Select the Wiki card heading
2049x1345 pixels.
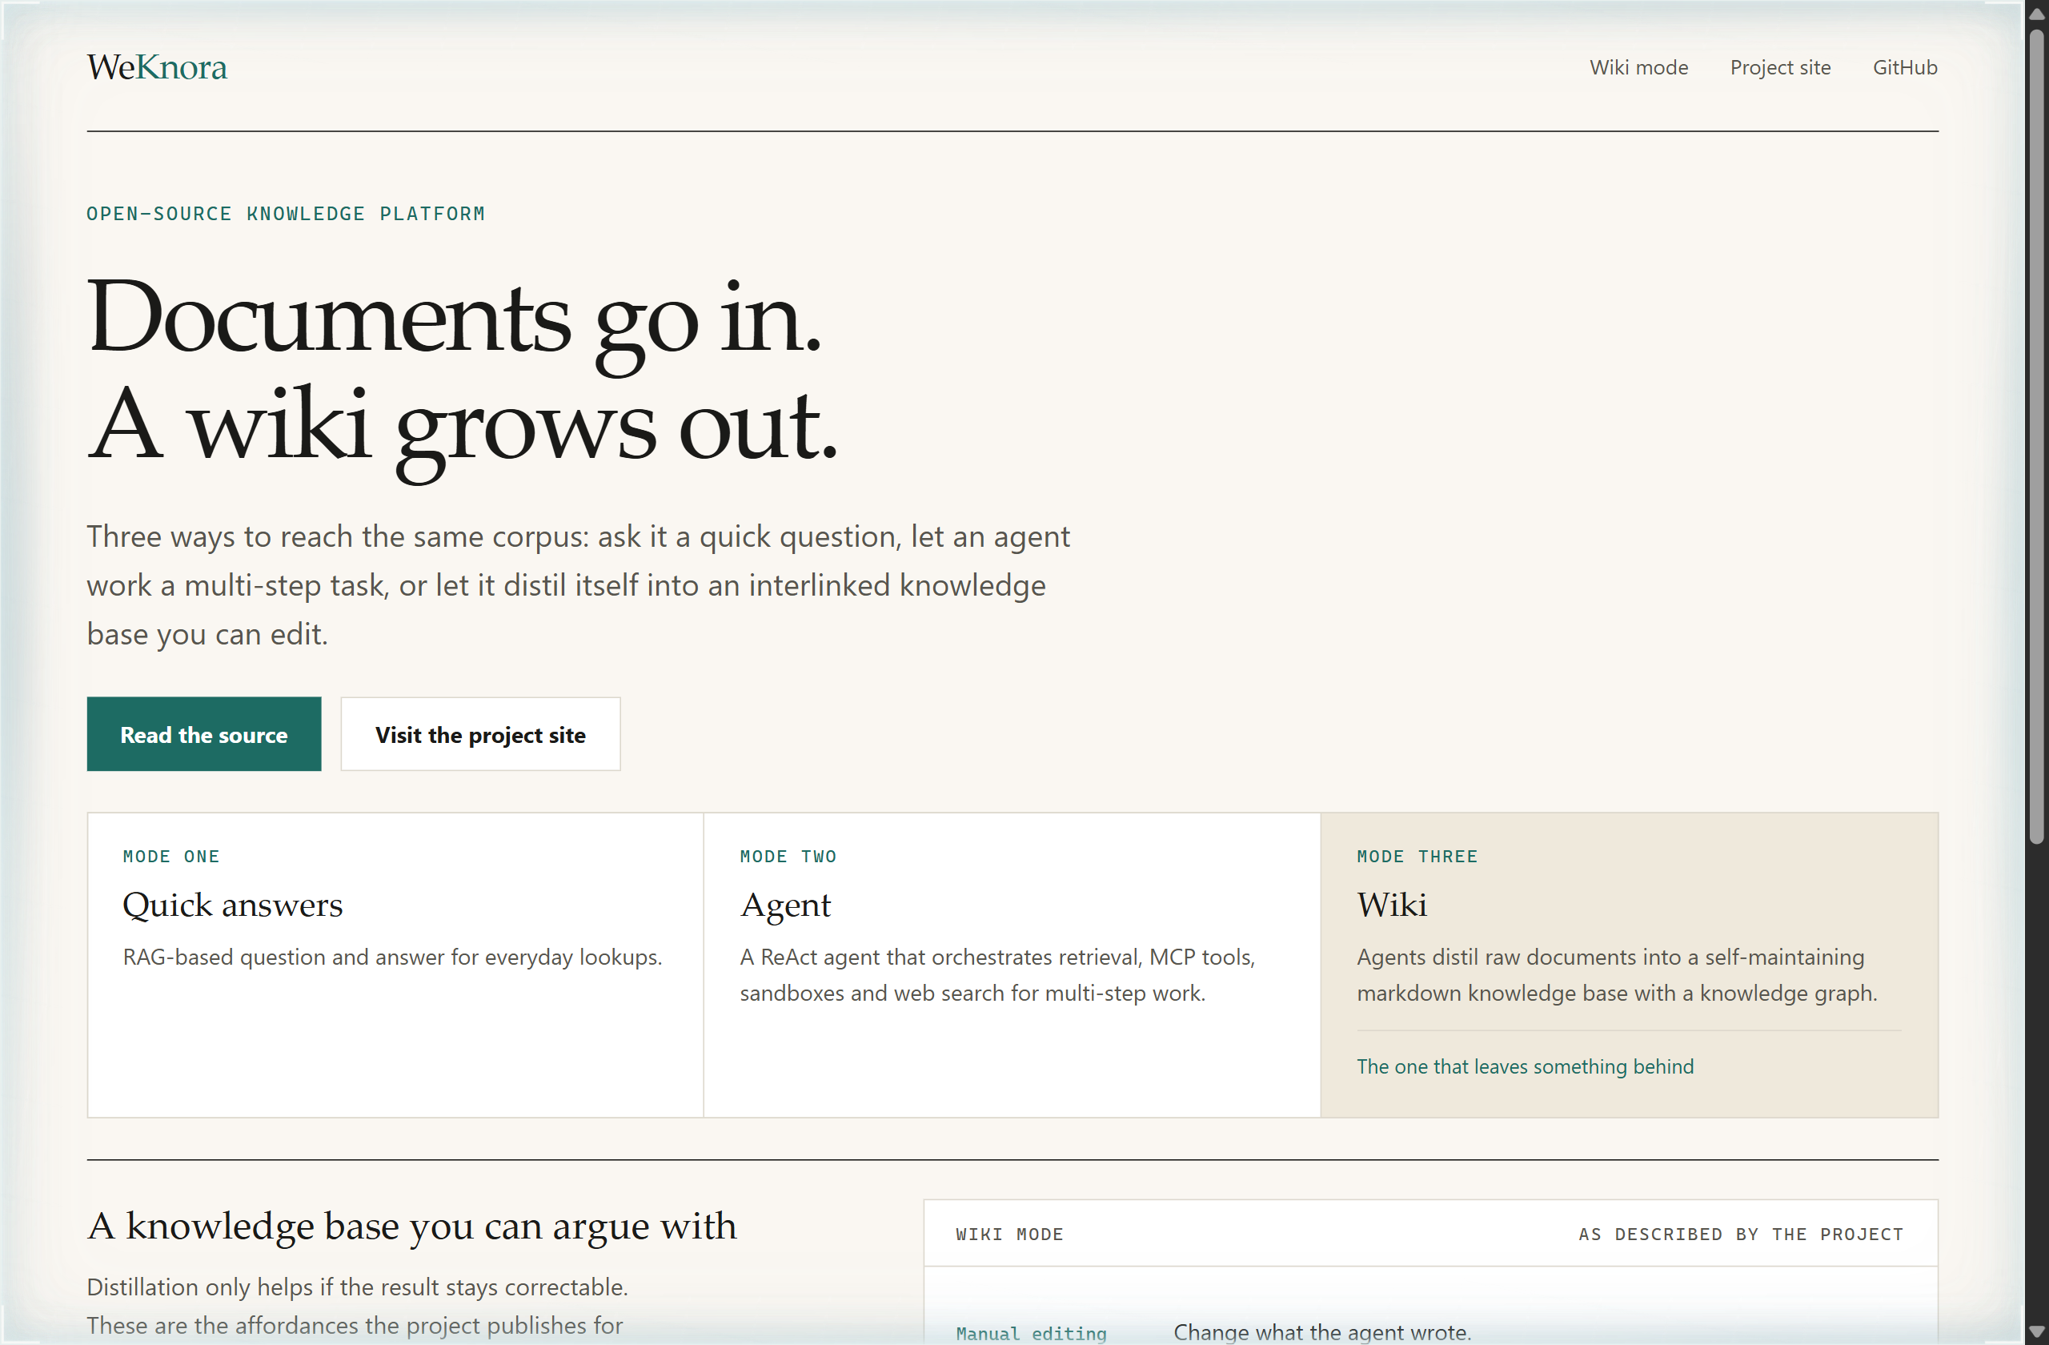click(x=1392, y=904)
